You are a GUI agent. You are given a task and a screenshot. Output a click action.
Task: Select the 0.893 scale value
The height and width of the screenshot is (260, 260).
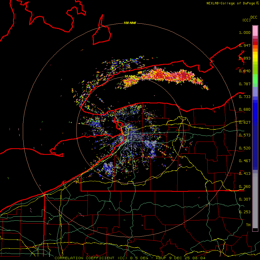(245, 58)
